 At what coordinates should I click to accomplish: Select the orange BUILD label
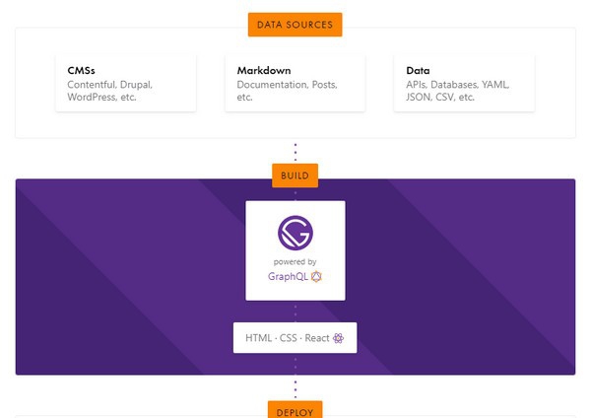click(x=295, y=176)
